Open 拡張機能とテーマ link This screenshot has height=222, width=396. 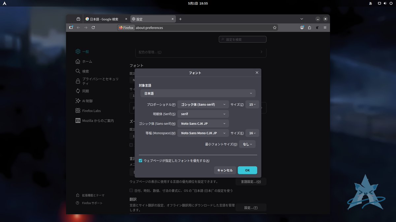pos(90,195)
